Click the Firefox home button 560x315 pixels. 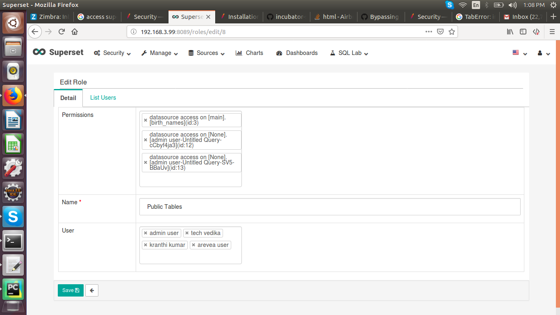tap(74, 32)
